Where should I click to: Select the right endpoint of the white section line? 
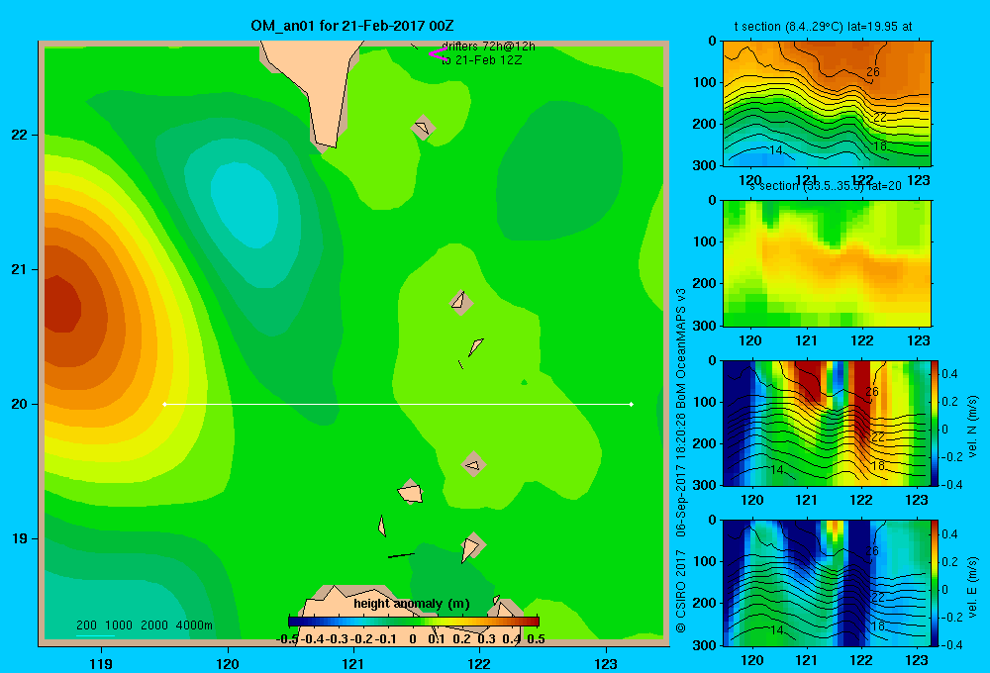pyautogui.click(x=632, y=404)
